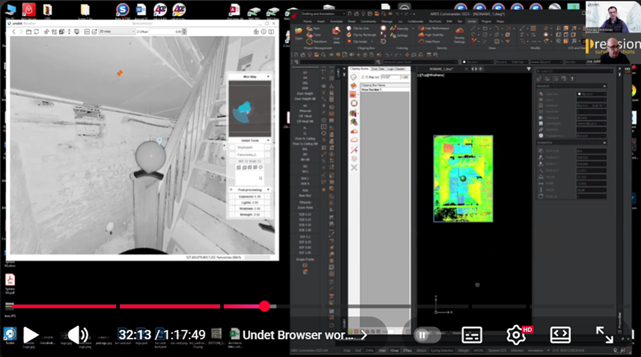Click Zoom Point palette button
Screen dimensions: 641x357
click(305, 208)
